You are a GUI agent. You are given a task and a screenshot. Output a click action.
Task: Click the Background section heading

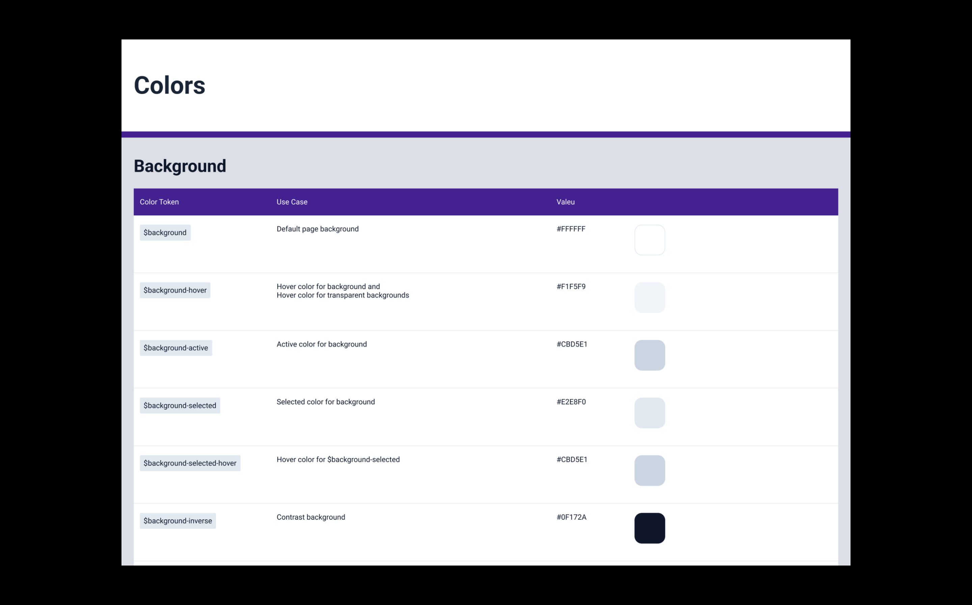point(180,166)
